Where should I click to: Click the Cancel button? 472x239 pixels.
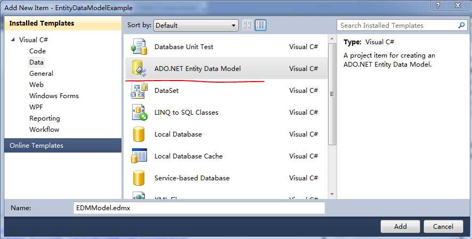pos(443,227)
